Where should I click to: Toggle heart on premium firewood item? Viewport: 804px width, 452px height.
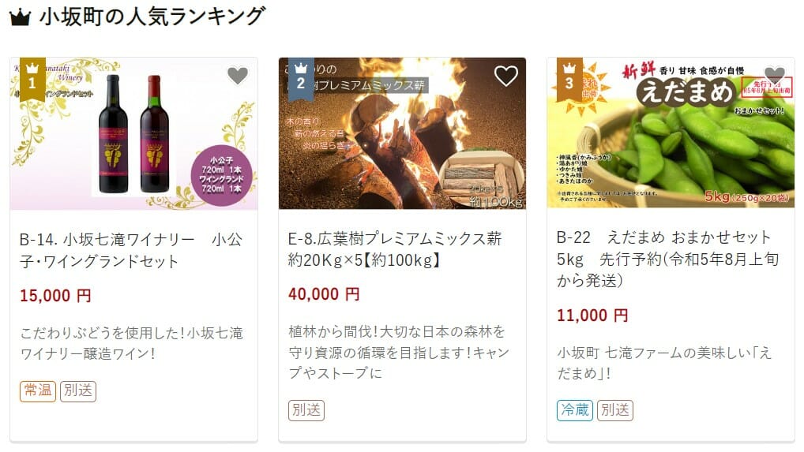click(505, 76)
